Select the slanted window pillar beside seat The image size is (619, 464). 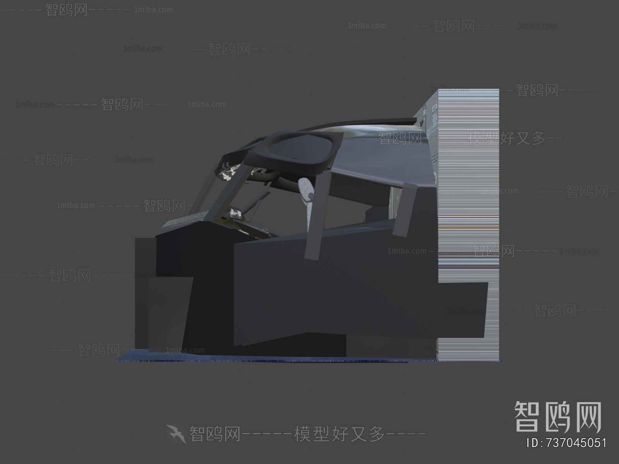[318, 220]
